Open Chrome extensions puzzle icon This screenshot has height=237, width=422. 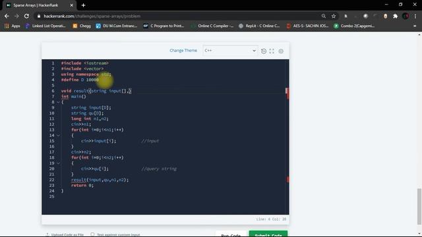395,16
